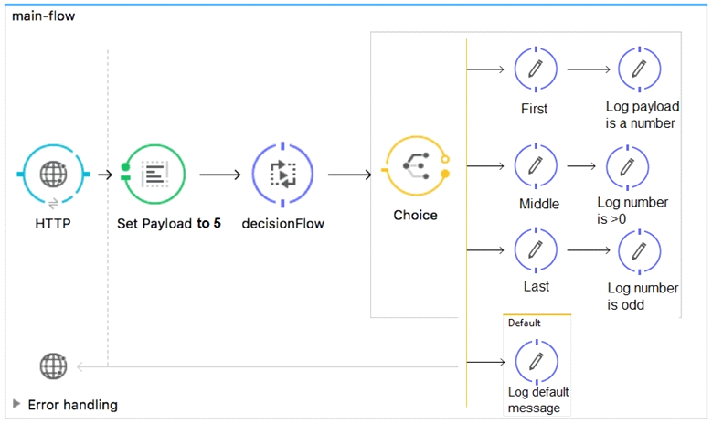Click the HTTP label under the listener

click(53, 223)
